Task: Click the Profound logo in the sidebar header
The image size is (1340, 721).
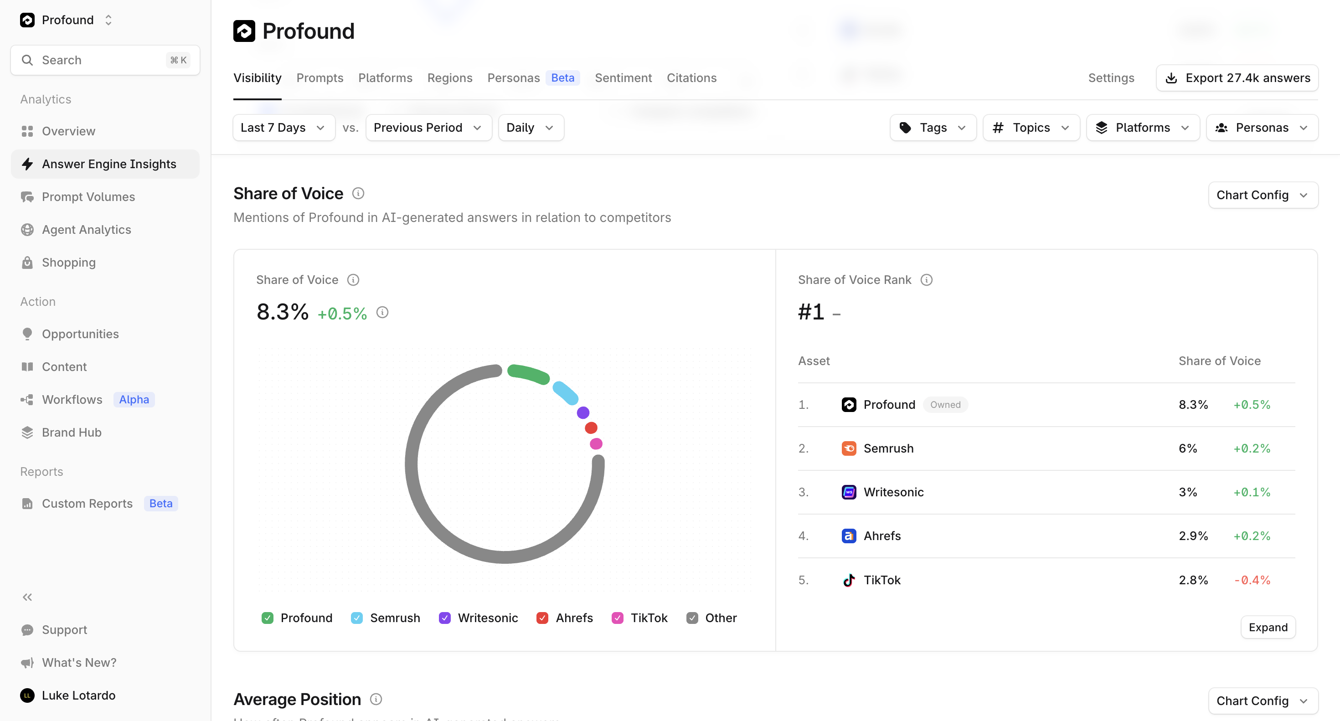Action: pyautogui.click(x=27, y=20)
